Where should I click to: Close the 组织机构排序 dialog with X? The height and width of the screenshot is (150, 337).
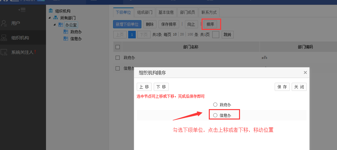pos(305,73)
